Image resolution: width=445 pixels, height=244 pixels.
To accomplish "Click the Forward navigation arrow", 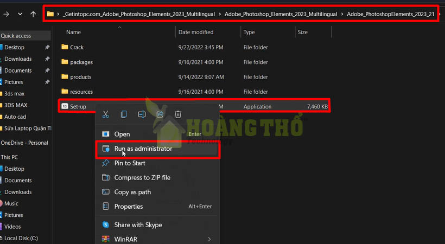I will pos(6,14).
